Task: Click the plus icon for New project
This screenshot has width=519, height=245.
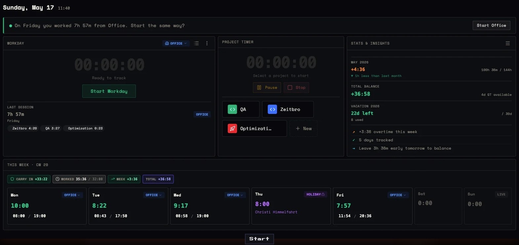Action: coord(298,128)
